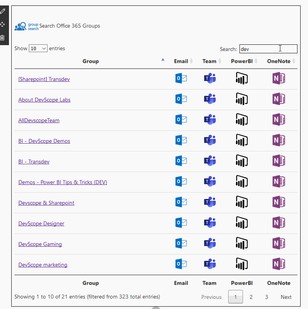Image resolution: width=308 pixels, height=309 pixels.
Task: Open OneNote for Devscope & Sharepoint
Action: click(279, 202)
